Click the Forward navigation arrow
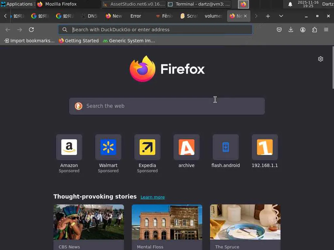Screen dimensions: 334x250 pos(20,30)
